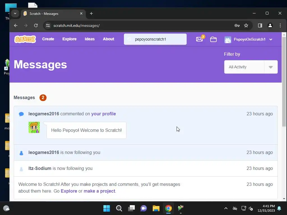The height and width of the screenshot is (215, 287).
Task: Click the muted volume tray icon
Action: pos(251,208)
